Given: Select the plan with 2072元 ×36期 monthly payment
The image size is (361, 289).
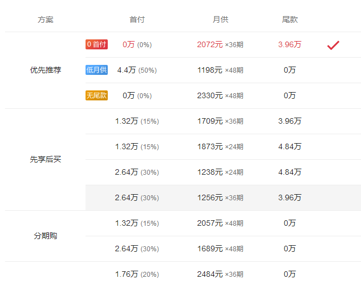Looking at the screenshot, I should click(x=220, y=45).
